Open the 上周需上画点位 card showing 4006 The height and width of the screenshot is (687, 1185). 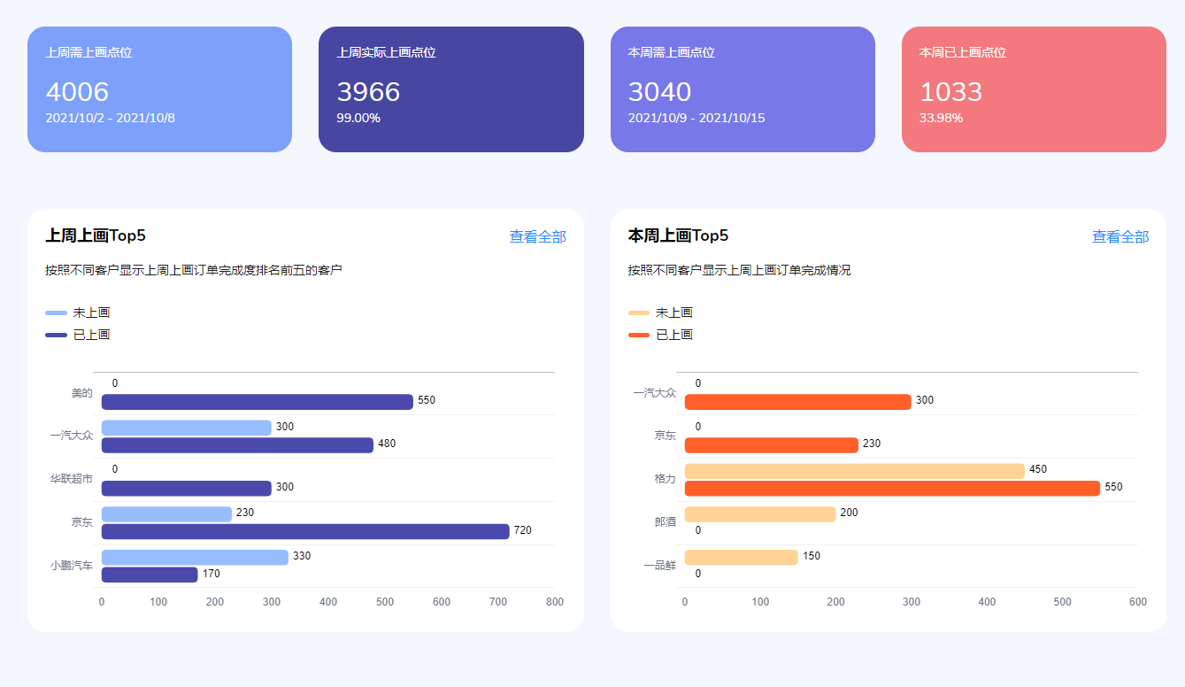[159, 89]
